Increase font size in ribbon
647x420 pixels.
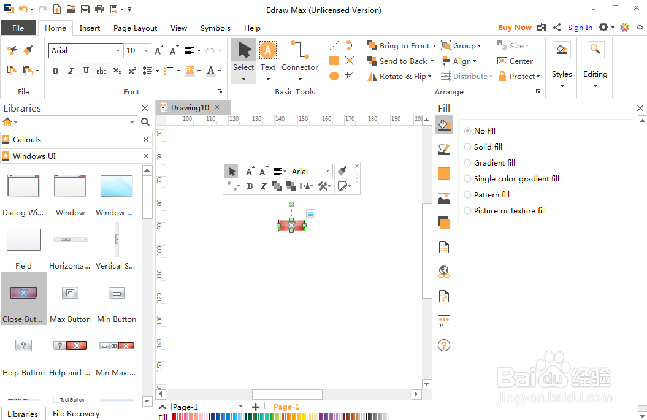pos(159,50)
